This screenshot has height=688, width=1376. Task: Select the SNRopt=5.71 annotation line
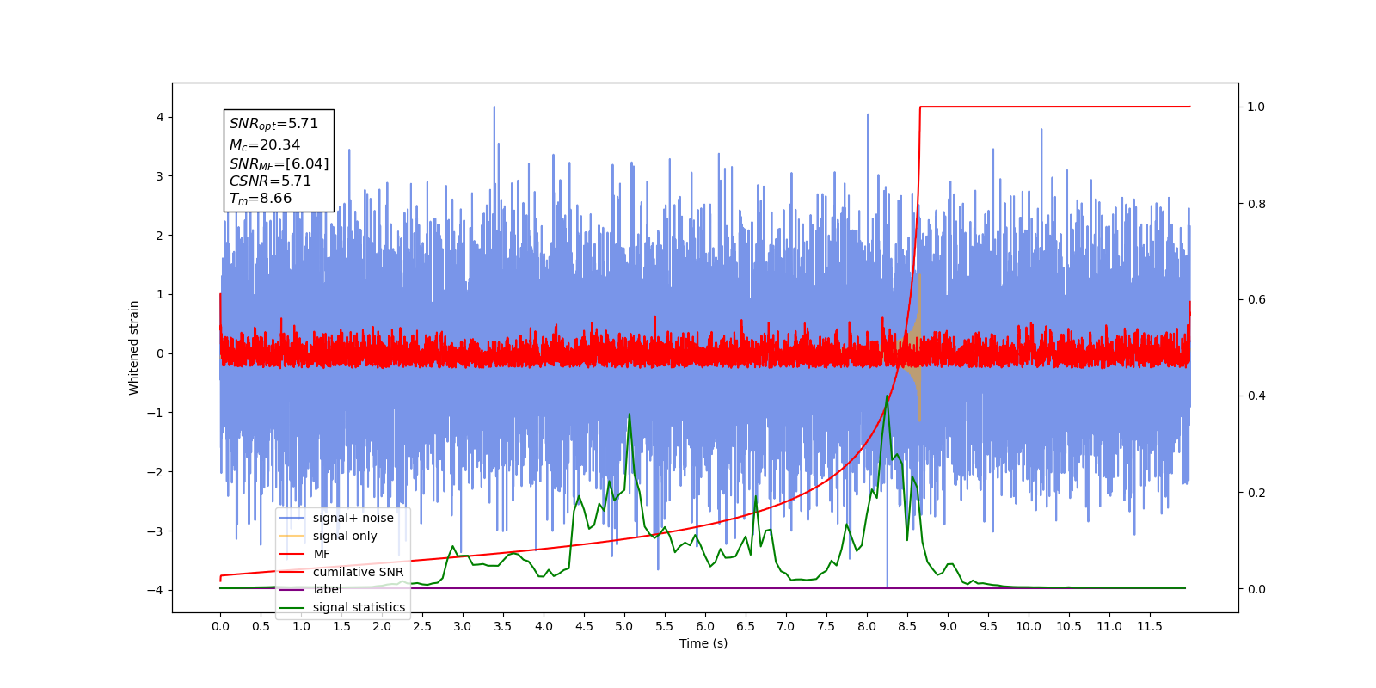pos(273,124)
